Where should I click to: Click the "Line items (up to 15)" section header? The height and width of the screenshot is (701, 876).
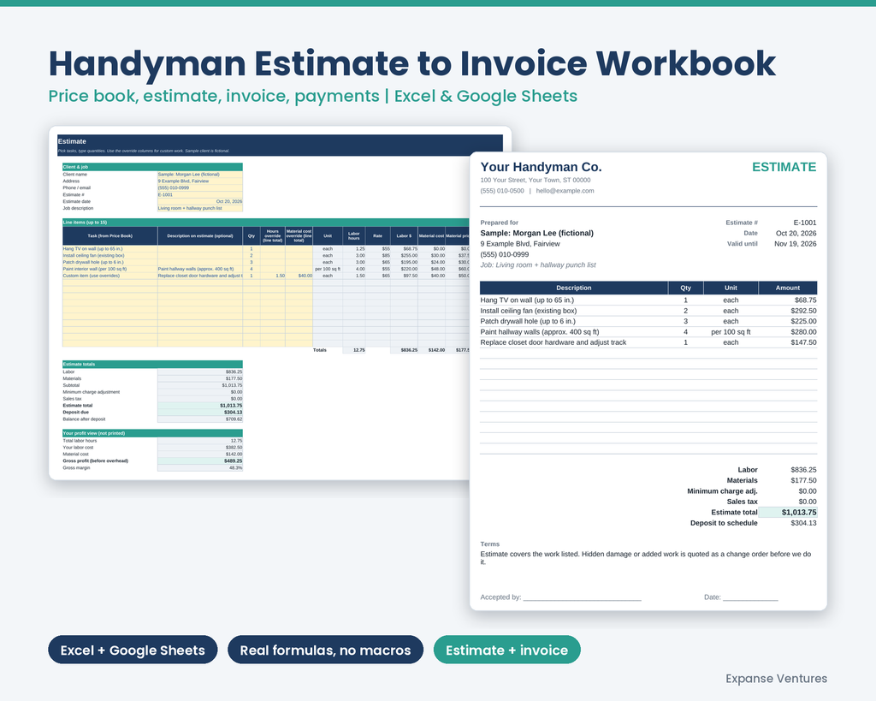(266, 222)
